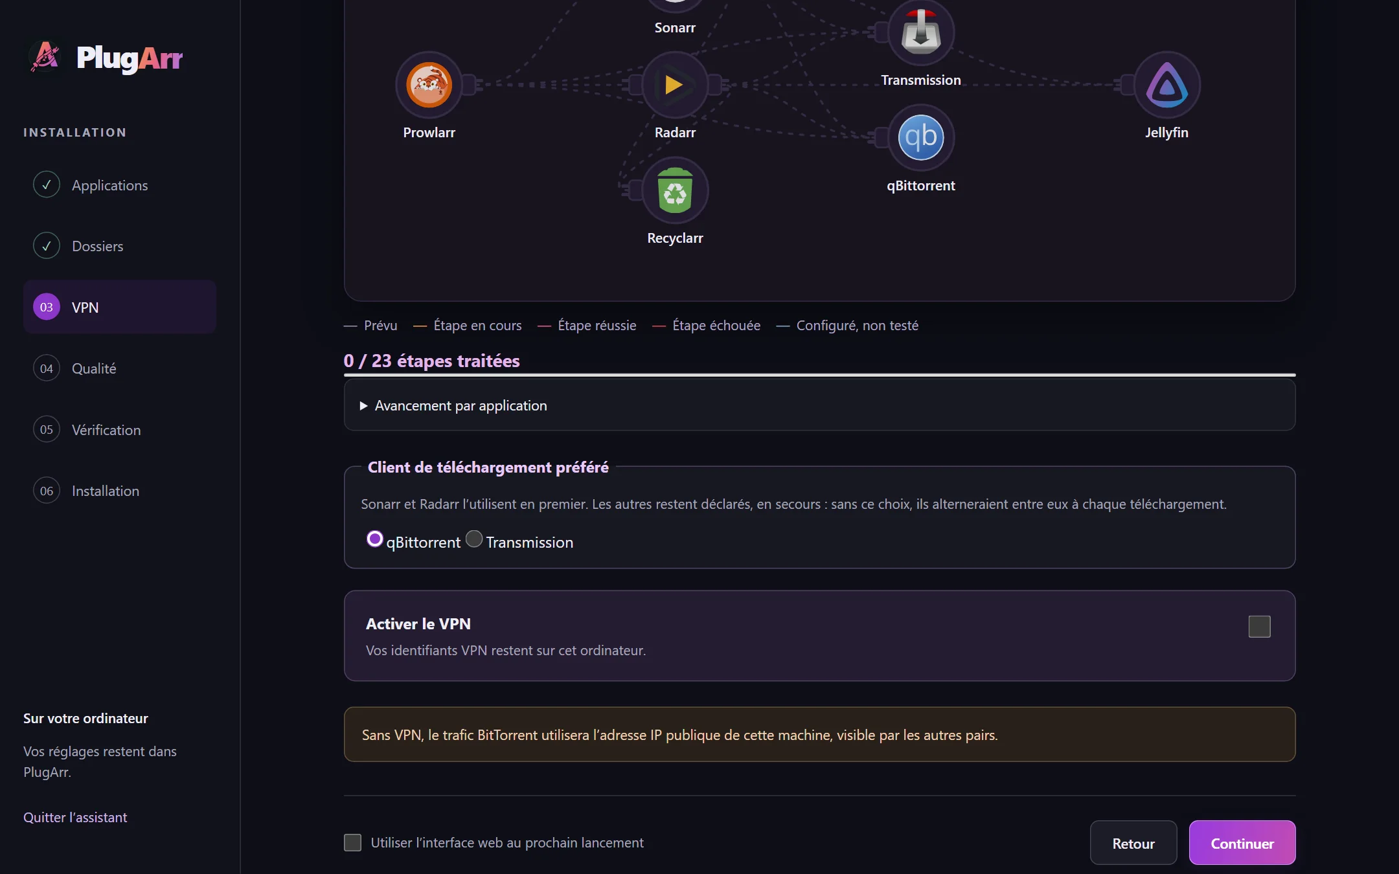This screenshot has height=874, width=1399.
Task: Click 'Client de téléchargement préféré' heading
Action: (488, 467)
